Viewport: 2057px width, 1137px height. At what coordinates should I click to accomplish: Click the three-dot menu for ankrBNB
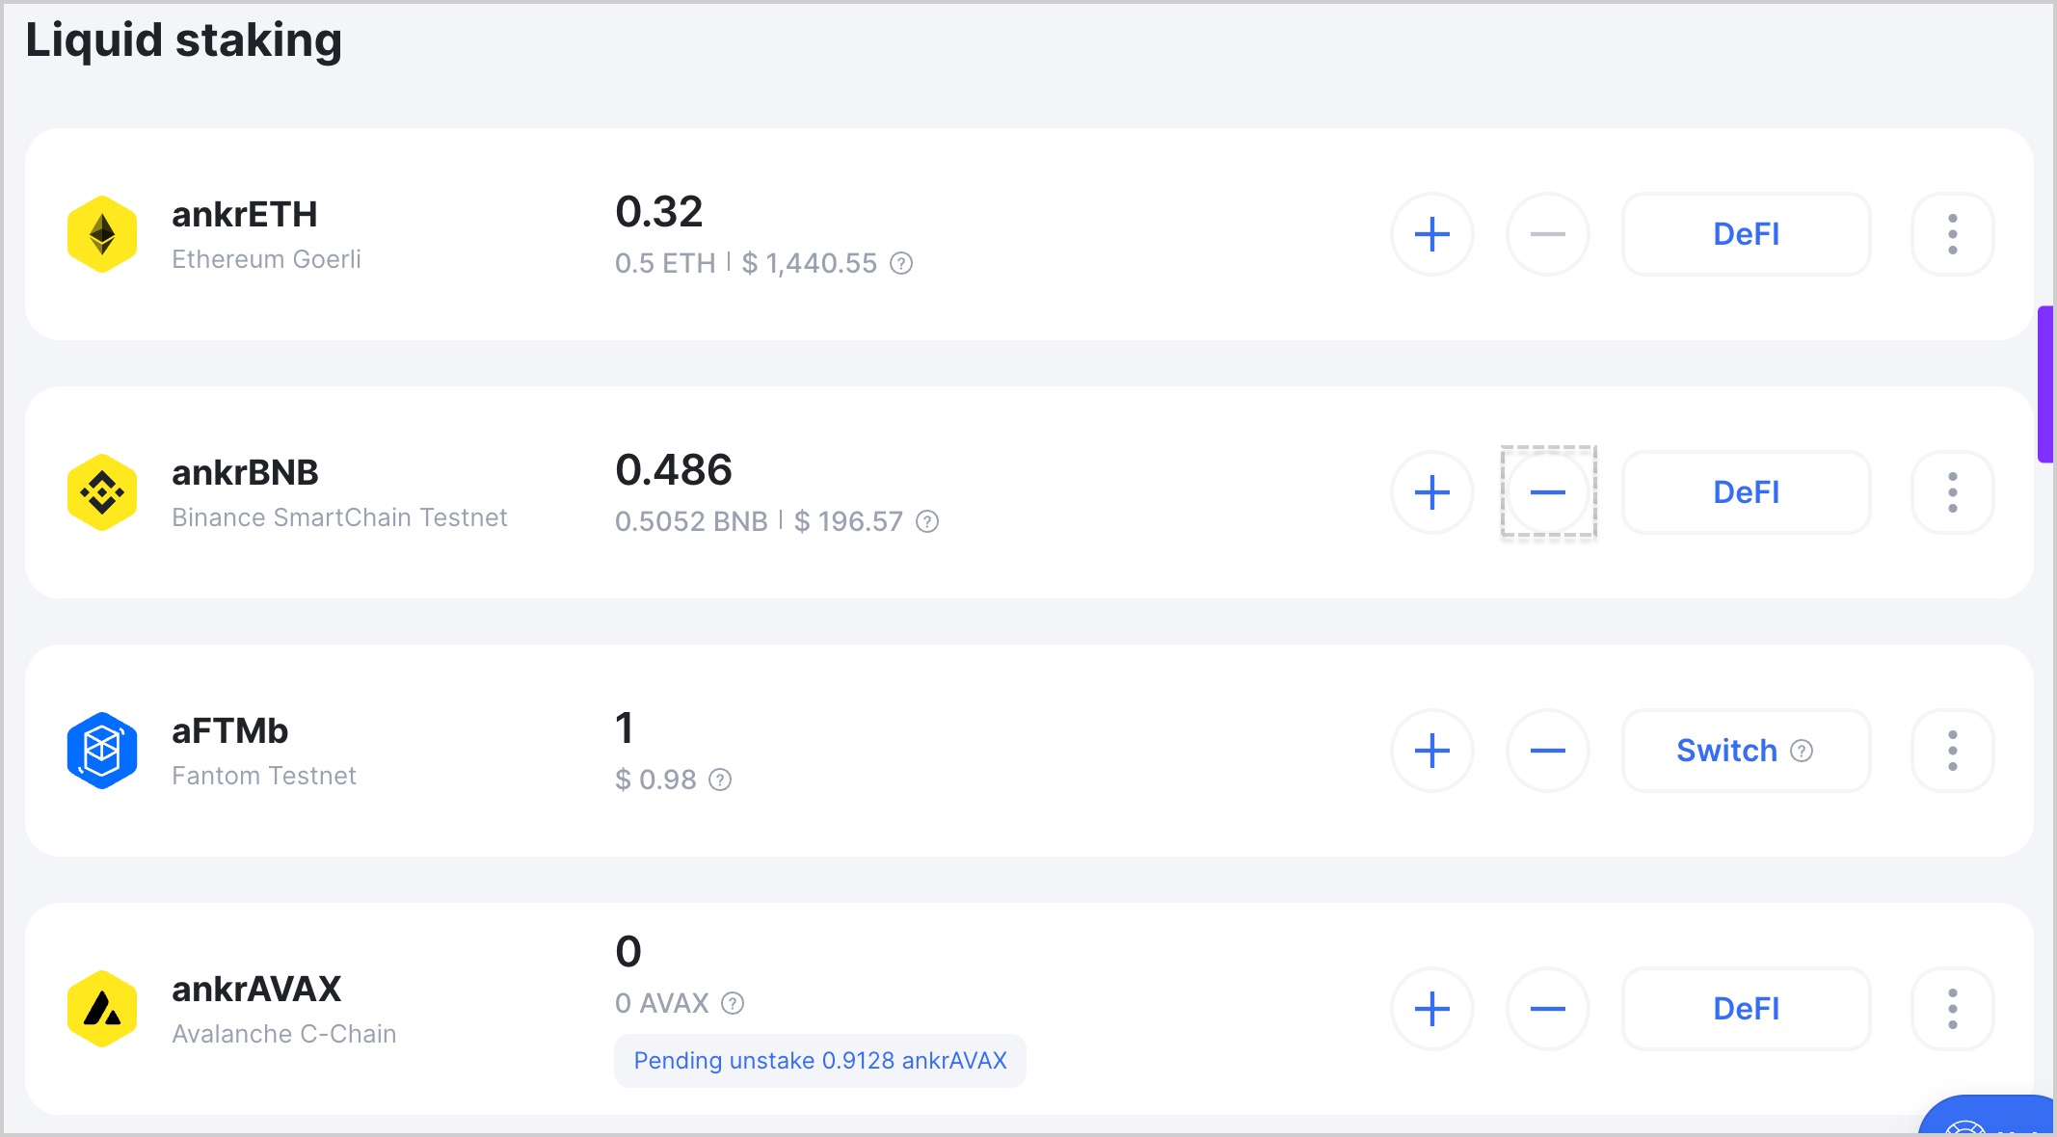click(x=1951, y=491)
